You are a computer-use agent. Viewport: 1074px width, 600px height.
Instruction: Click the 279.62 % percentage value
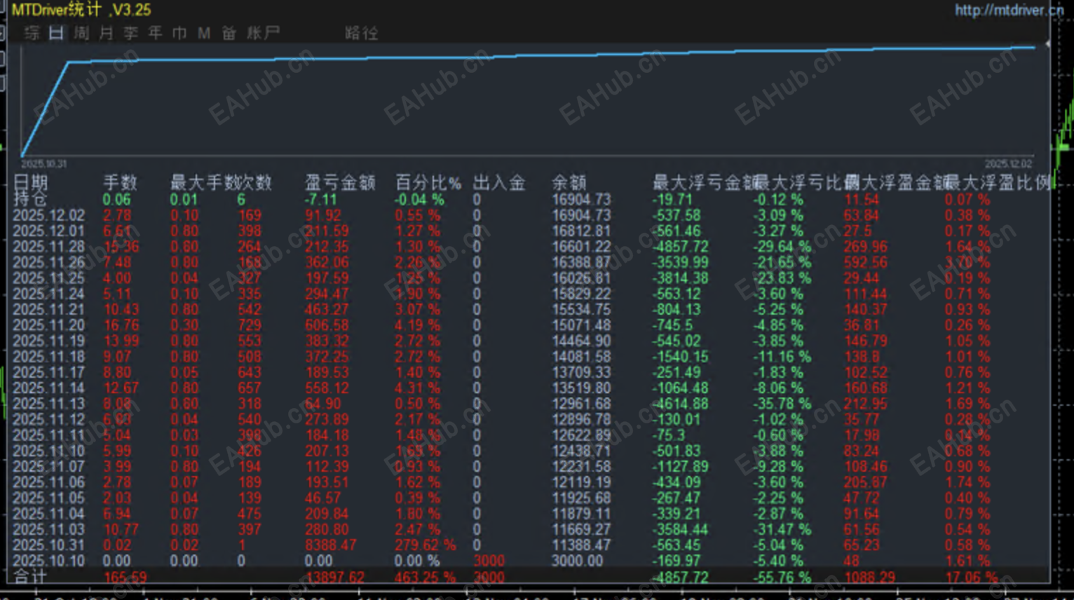pos(426,545)
